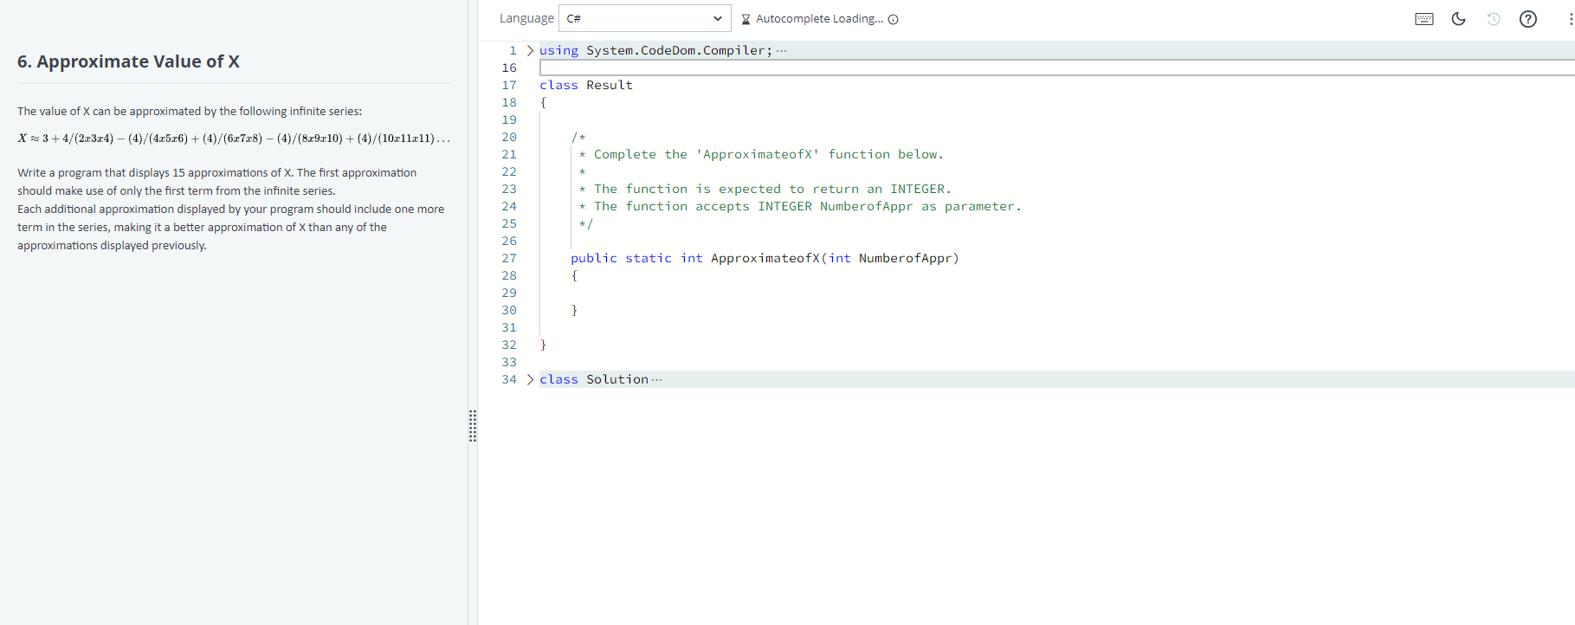This screenshot has height=625, width=1575.
Task: Click line number 27 in gutter
Action: 509,258
